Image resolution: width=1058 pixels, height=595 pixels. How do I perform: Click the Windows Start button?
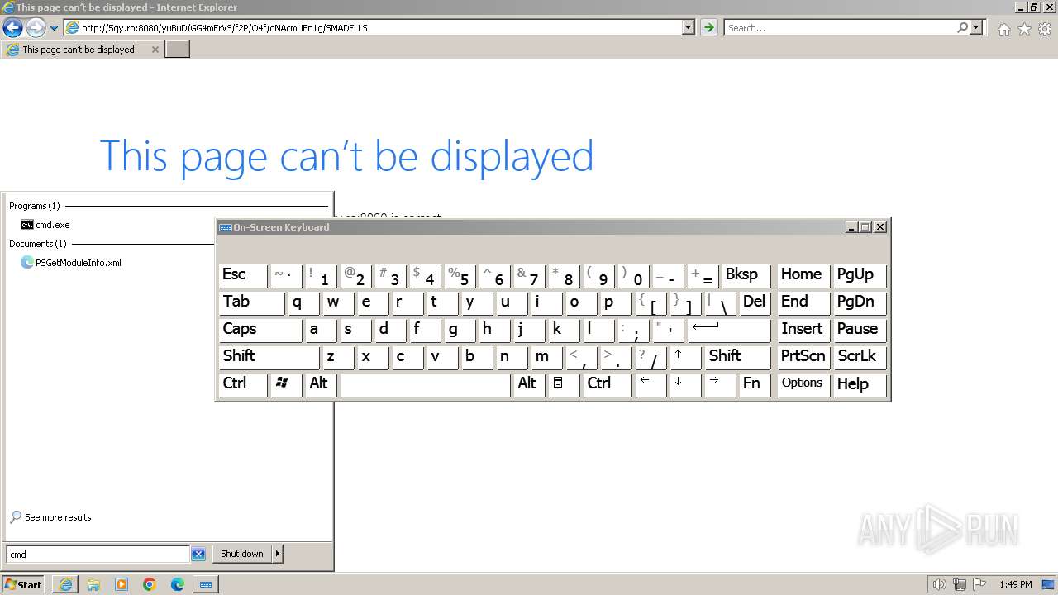click(23, 584)
